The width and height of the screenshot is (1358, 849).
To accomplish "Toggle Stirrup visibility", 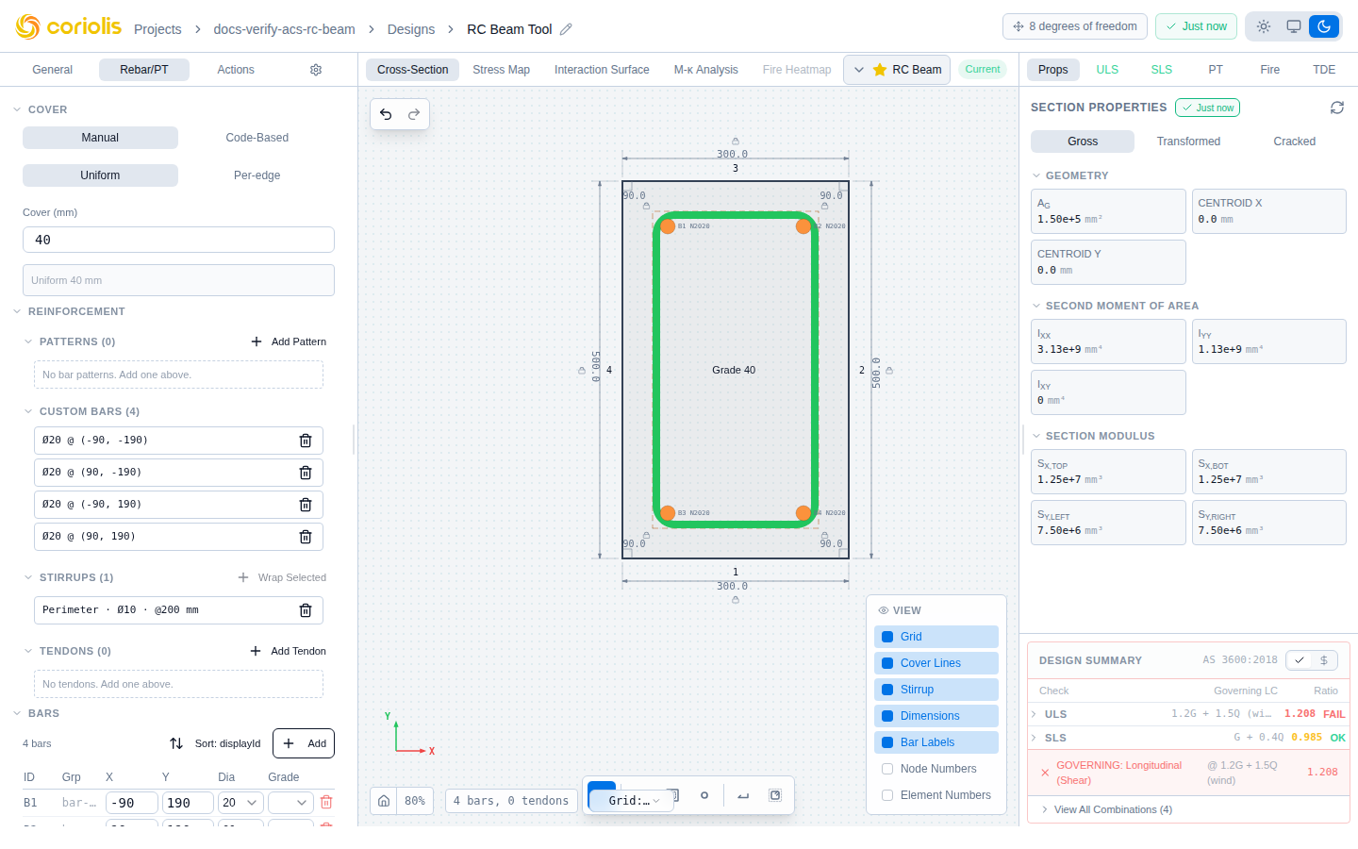I will (936, 690).
